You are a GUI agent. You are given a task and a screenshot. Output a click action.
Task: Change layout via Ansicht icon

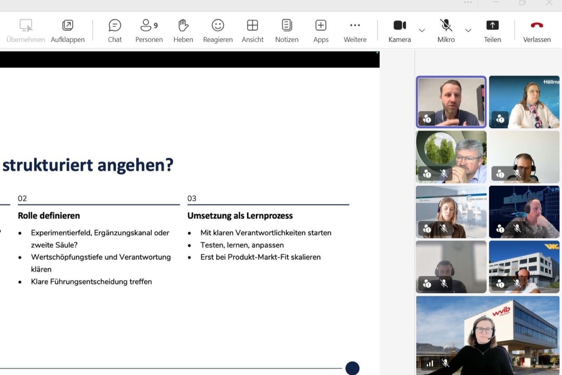pyautogui.click(x=252, y=31)
